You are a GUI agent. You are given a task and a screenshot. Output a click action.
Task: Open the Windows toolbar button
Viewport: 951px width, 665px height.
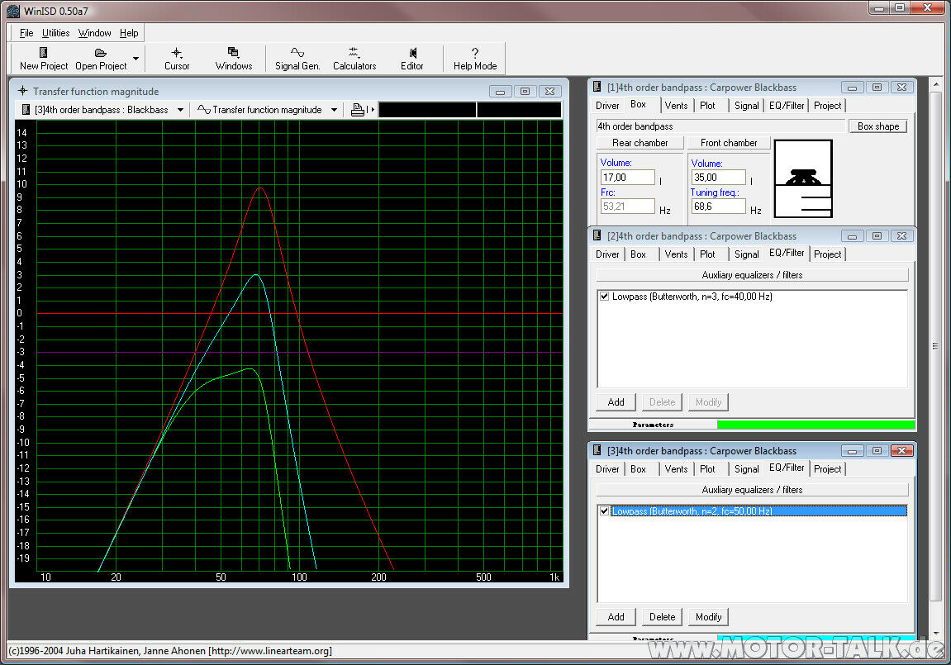(x=234, y=59)
